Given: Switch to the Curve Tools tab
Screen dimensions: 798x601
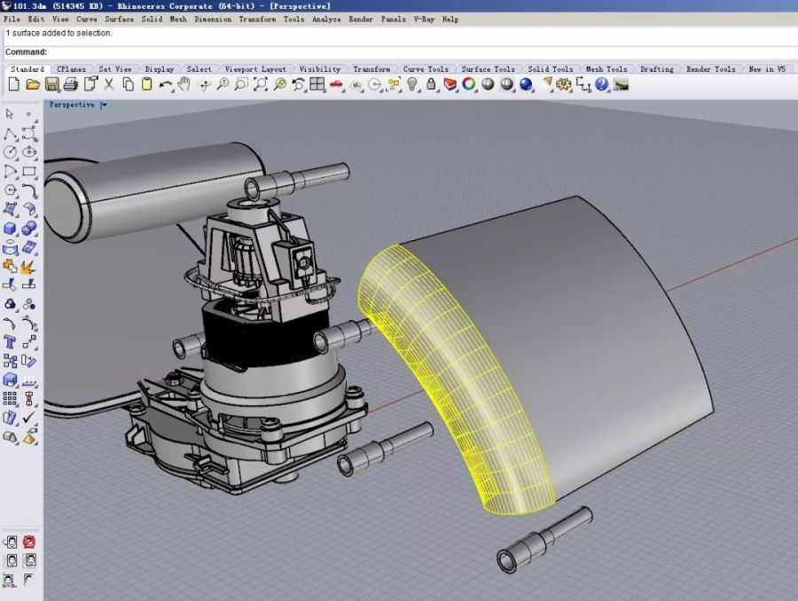Looking at the screenshot, I should pyautogui.click(x=426, y=69).
